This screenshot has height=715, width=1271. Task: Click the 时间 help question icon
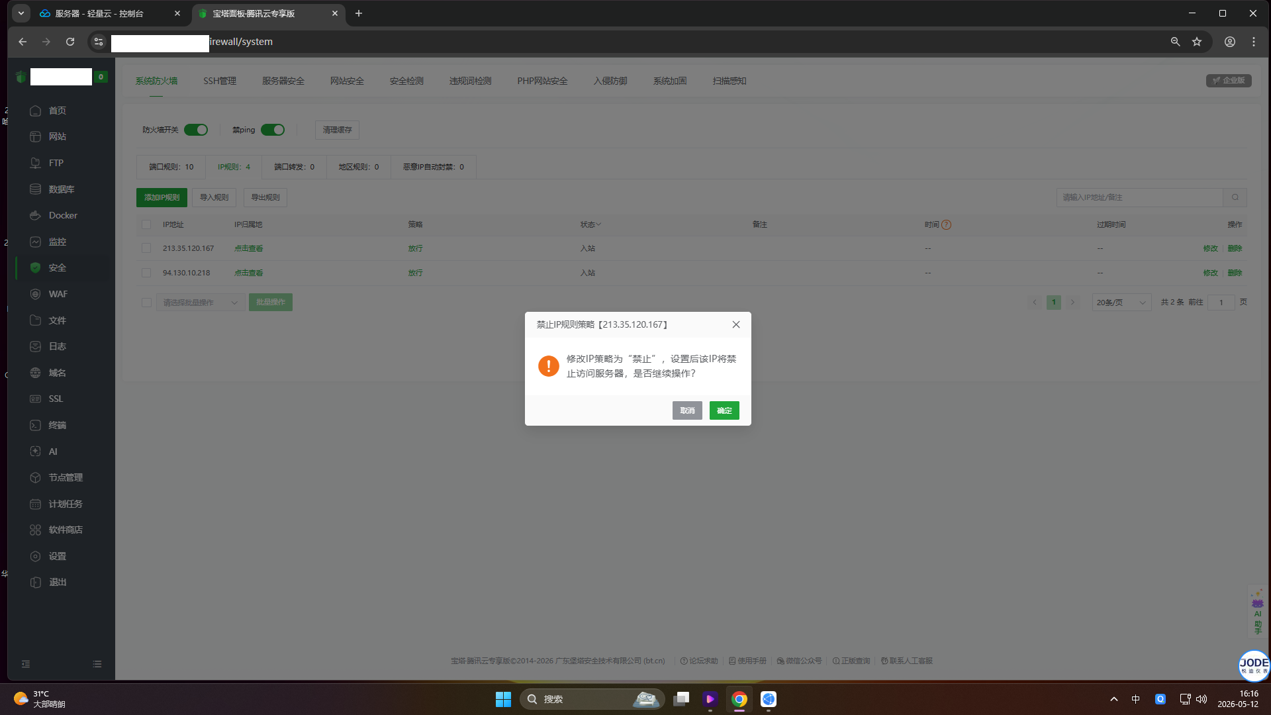947,224
